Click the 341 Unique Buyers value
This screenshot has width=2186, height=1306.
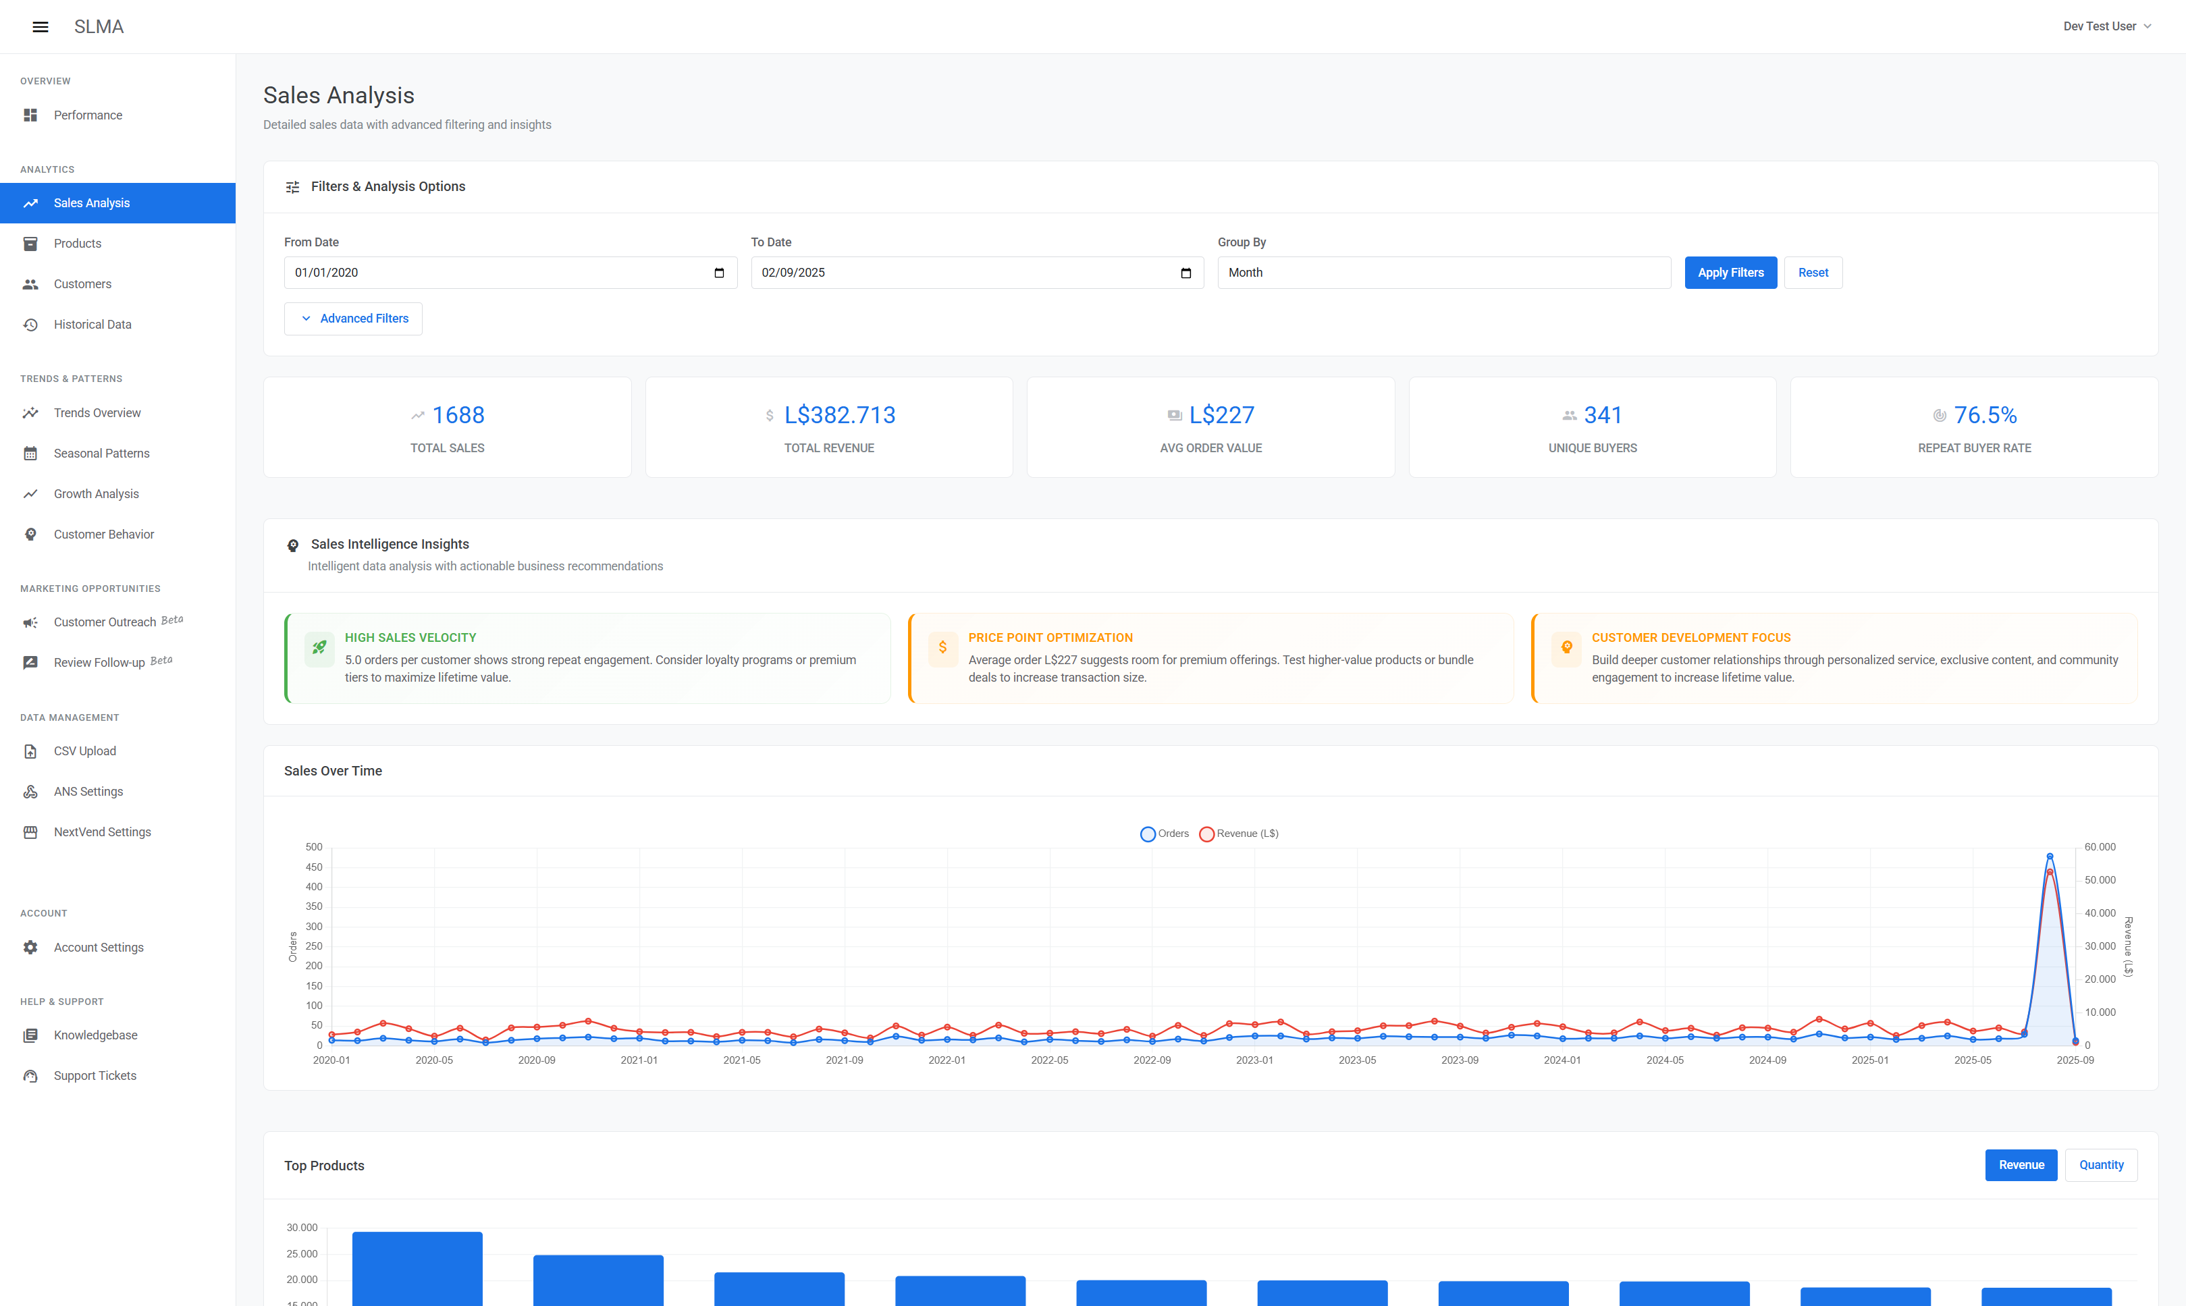click(1603, 415)
